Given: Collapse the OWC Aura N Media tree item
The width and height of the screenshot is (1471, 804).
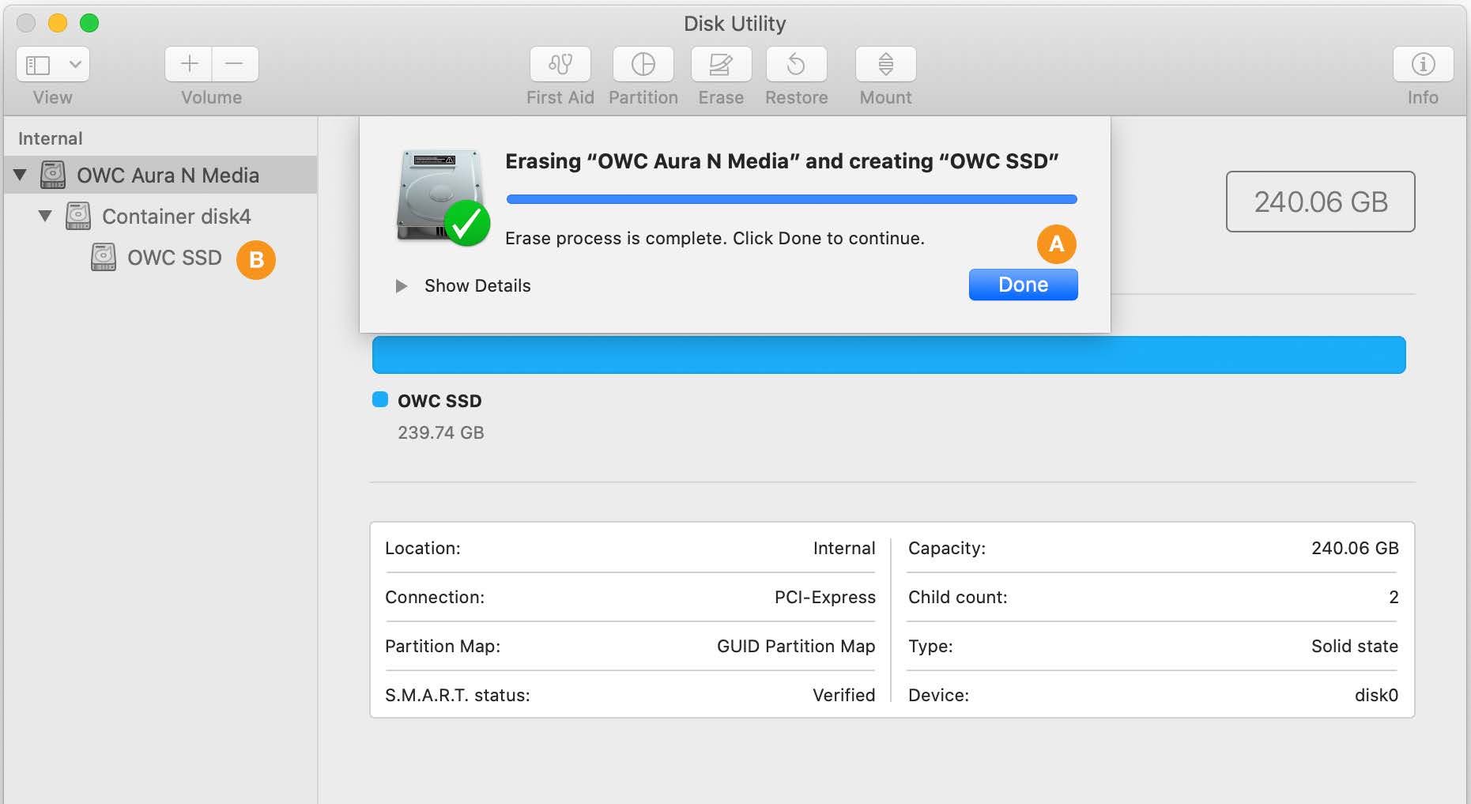Looking at the screenshot, I should click(20, 175).
